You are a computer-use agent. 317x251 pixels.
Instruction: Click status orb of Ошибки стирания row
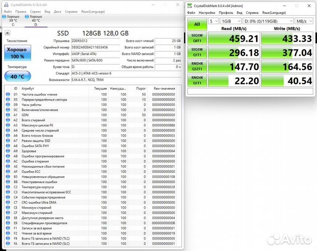coord(8,161)
